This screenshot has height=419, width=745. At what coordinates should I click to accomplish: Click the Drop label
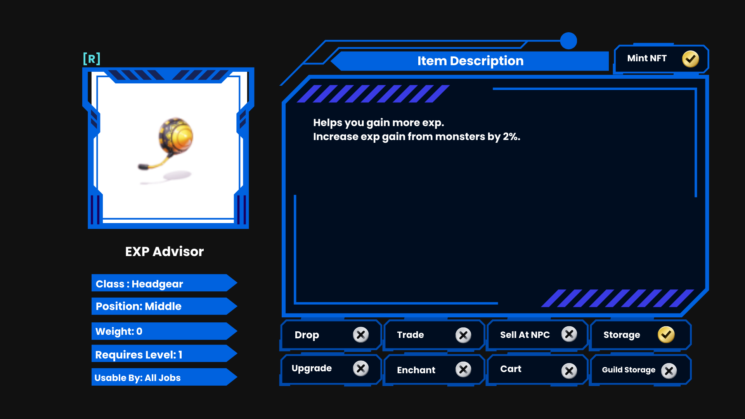[307, 335]
